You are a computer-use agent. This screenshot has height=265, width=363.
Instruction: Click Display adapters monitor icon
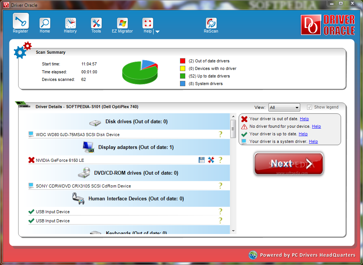88,147
